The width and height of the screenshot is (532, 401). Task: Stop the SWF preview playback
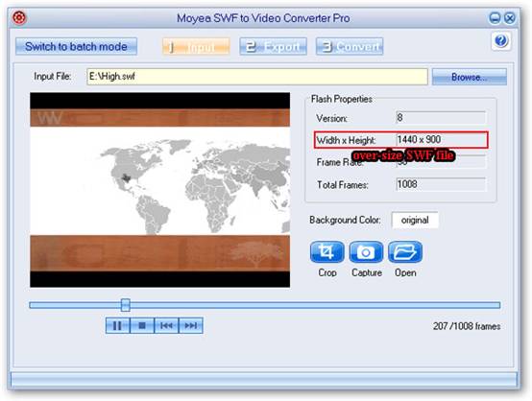(142, 326)
